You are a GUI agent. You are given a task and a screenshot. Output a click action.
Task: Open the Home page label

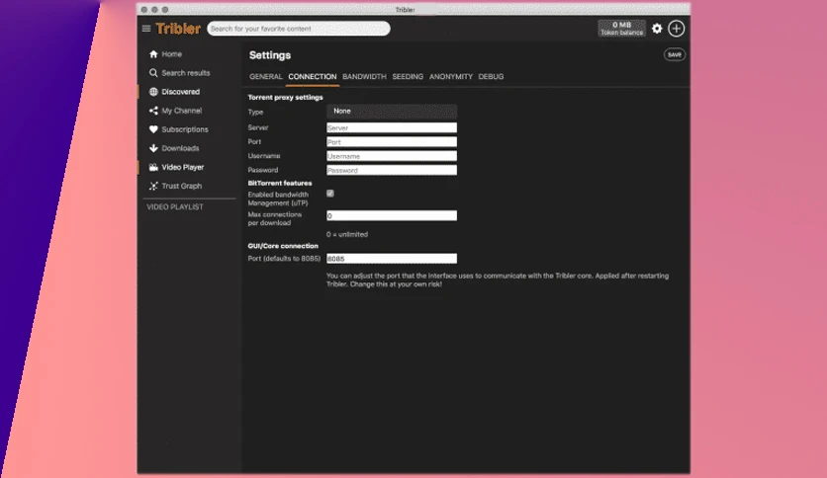click(172, 54)
